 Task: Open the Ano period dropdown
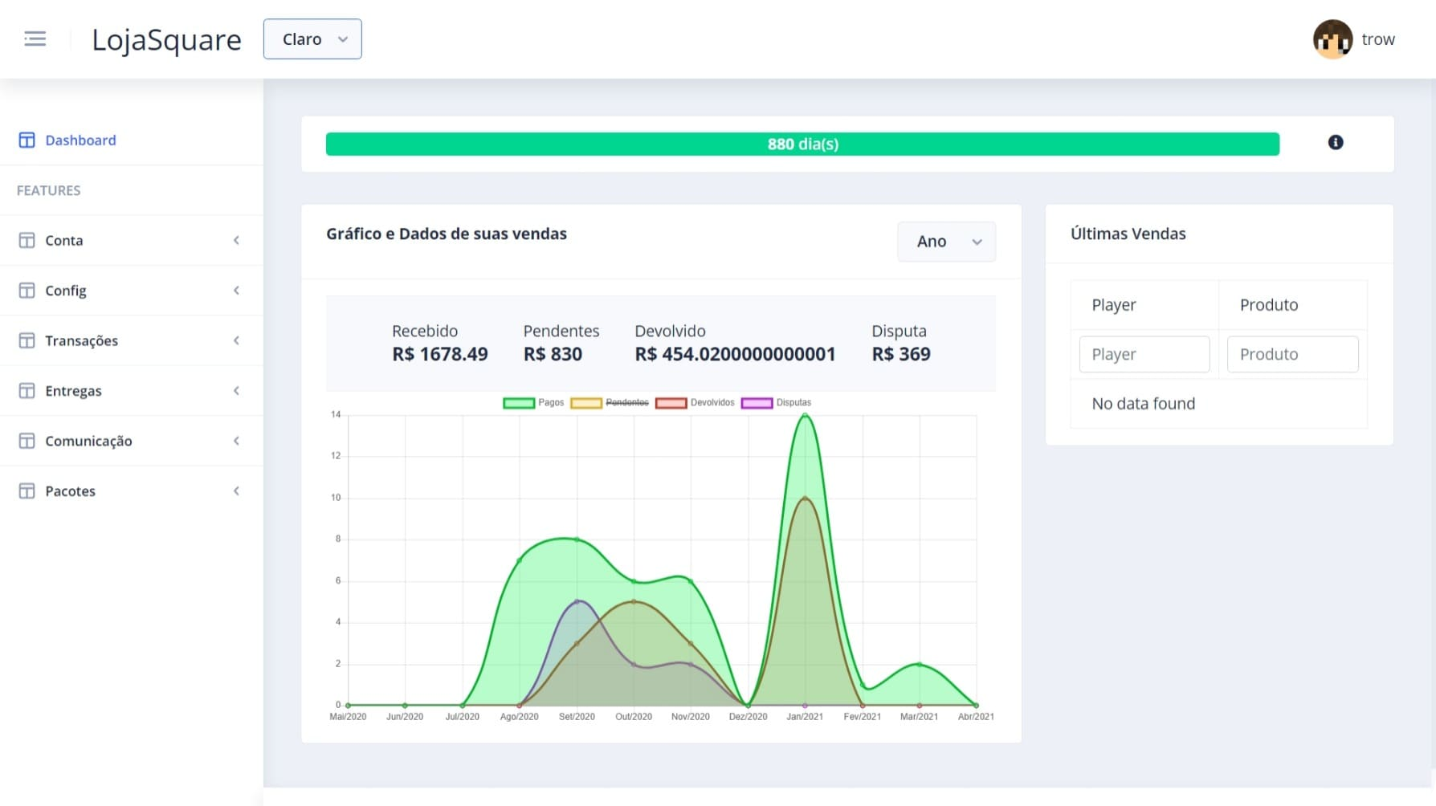tap(946, 241)
